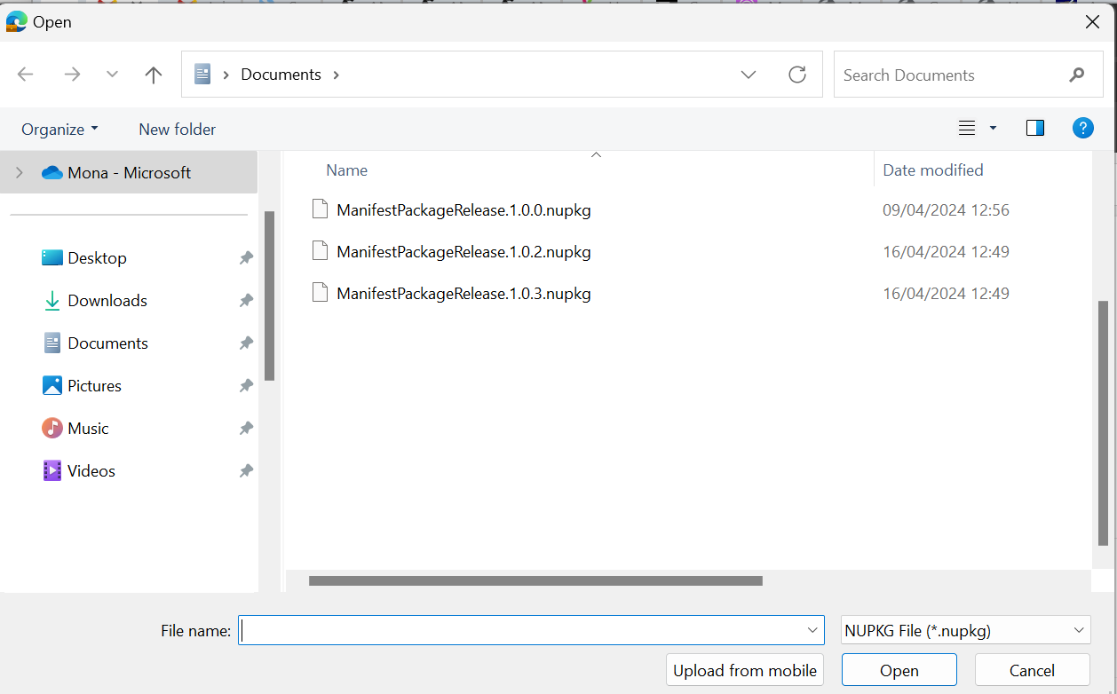Toggle the preview pane icon
1117x694 pixels.
[1034, 128]
